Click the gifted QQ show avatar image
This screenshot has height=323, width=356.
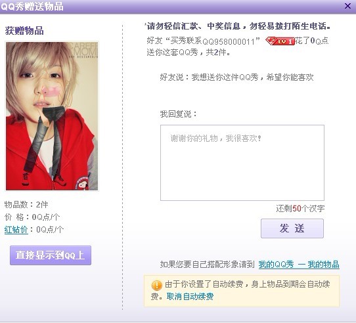(x=52, y=116)
